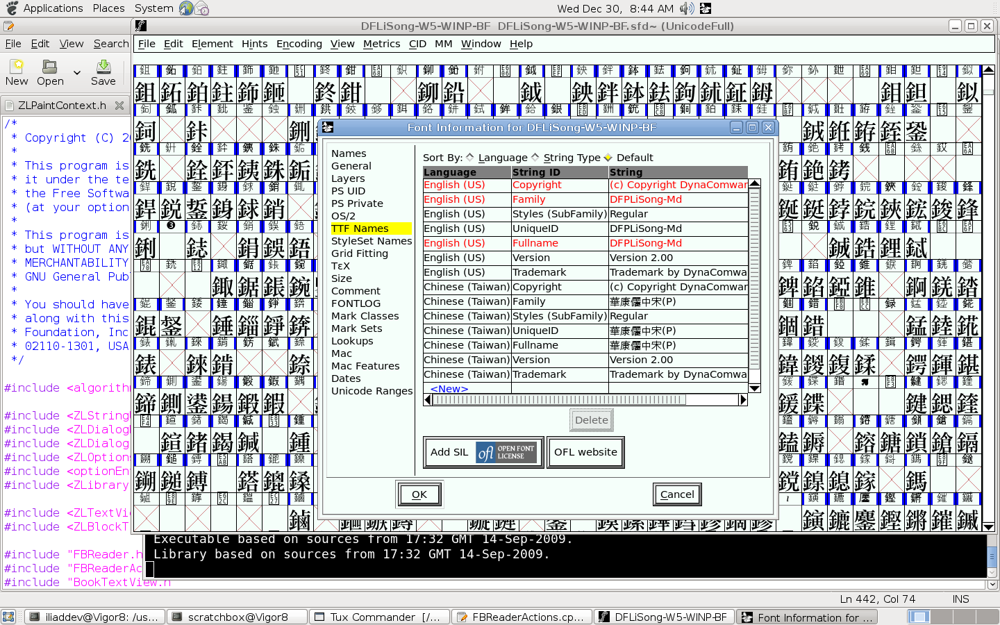
Task: Click the INS indicator in gedit status bar
Action: (x=961, y=599)
